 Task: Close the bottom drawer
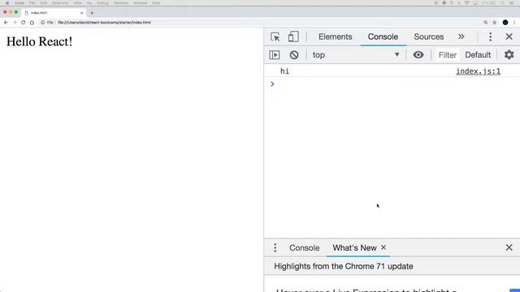point(509,247)
